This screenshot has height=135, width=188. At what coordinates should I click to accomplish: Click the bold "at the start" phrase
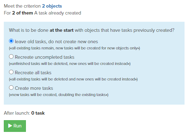pyautogui.click(x=62, y=30)
